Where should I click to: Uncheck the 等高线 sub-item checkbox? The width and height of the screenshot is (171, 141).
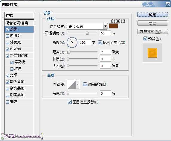click(x=12, y=62)
